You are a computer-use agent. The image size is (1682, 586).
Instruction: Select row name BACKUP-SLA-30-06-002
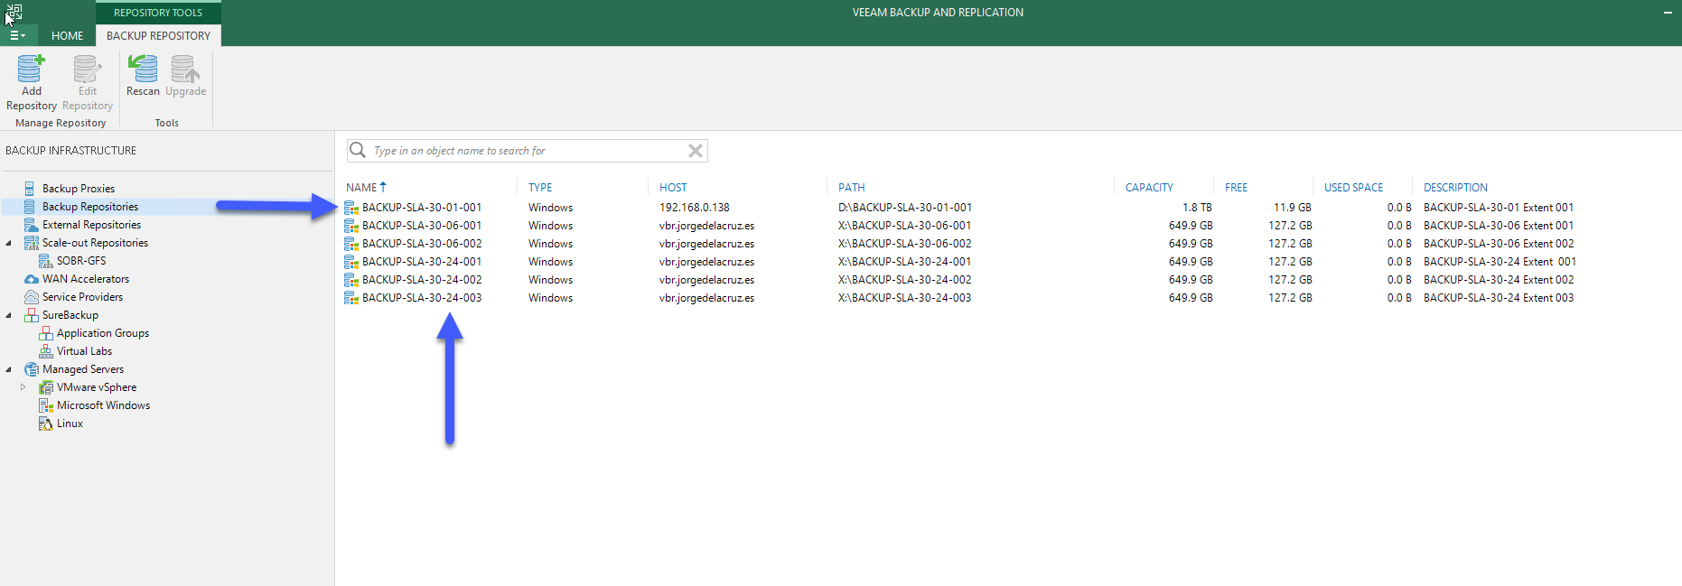point(422,244)
